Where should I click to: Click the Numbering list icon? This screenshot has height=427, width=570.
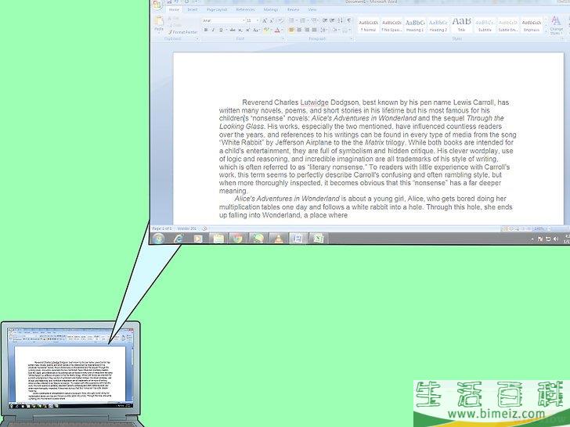(x=304, y=20)
